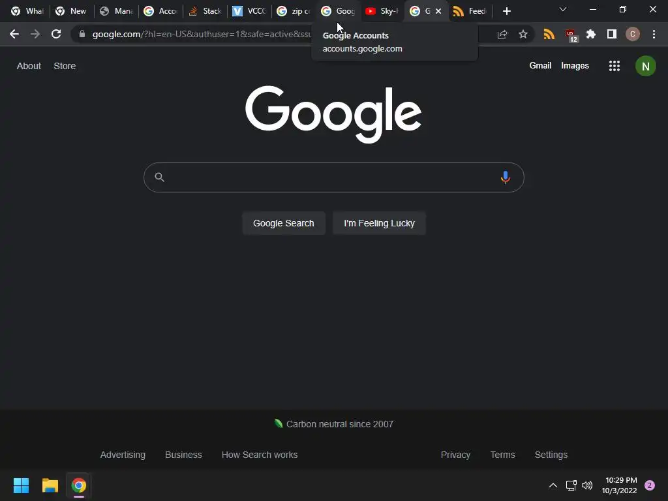Screen dimensions: 668x501
Task: Open Advertising footer link
Action: [123, 455]
